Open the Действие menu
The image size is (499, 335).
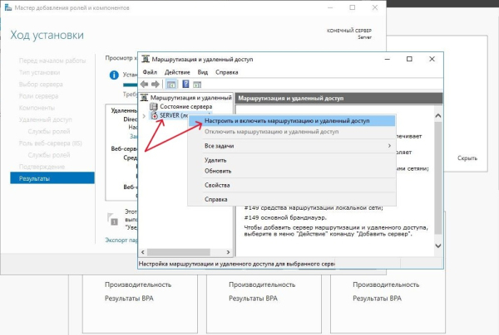click(x=177, y=72)
